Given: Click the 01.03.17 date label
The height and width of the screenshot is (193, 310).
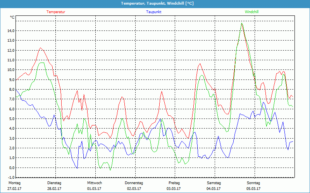Looking at the screenshot, I should tap(94, 189).
